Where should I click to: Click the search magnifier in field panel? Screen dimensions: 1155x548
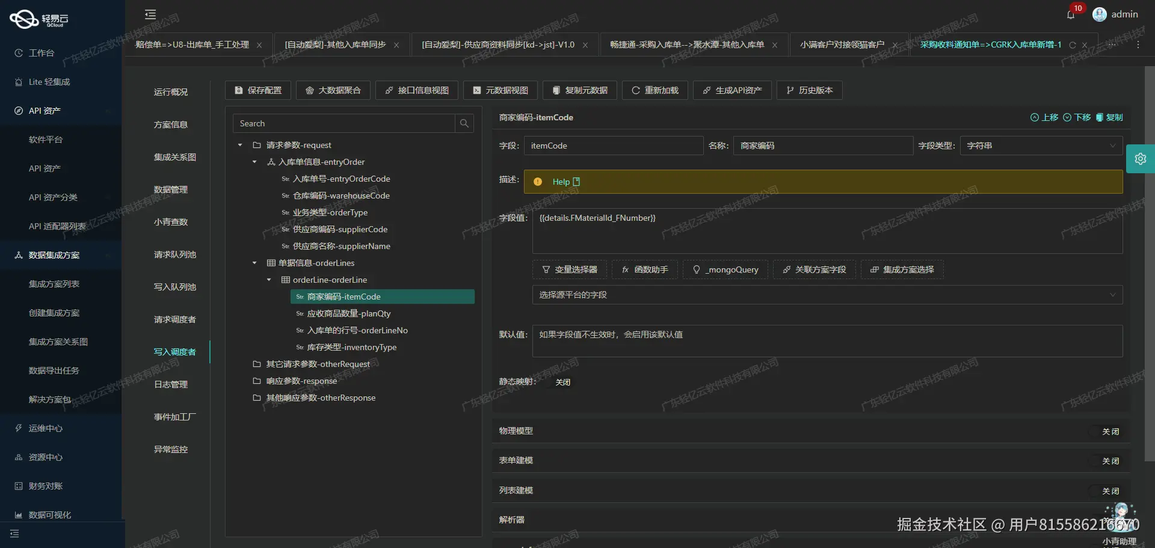(464, 123)
